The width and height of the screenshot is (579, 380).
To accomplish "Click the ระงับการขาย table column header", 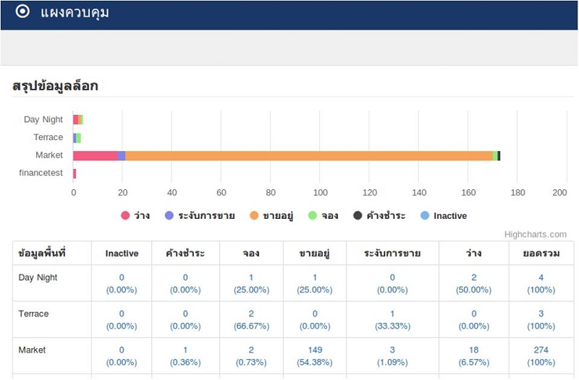I will click(x=392, y=253).
